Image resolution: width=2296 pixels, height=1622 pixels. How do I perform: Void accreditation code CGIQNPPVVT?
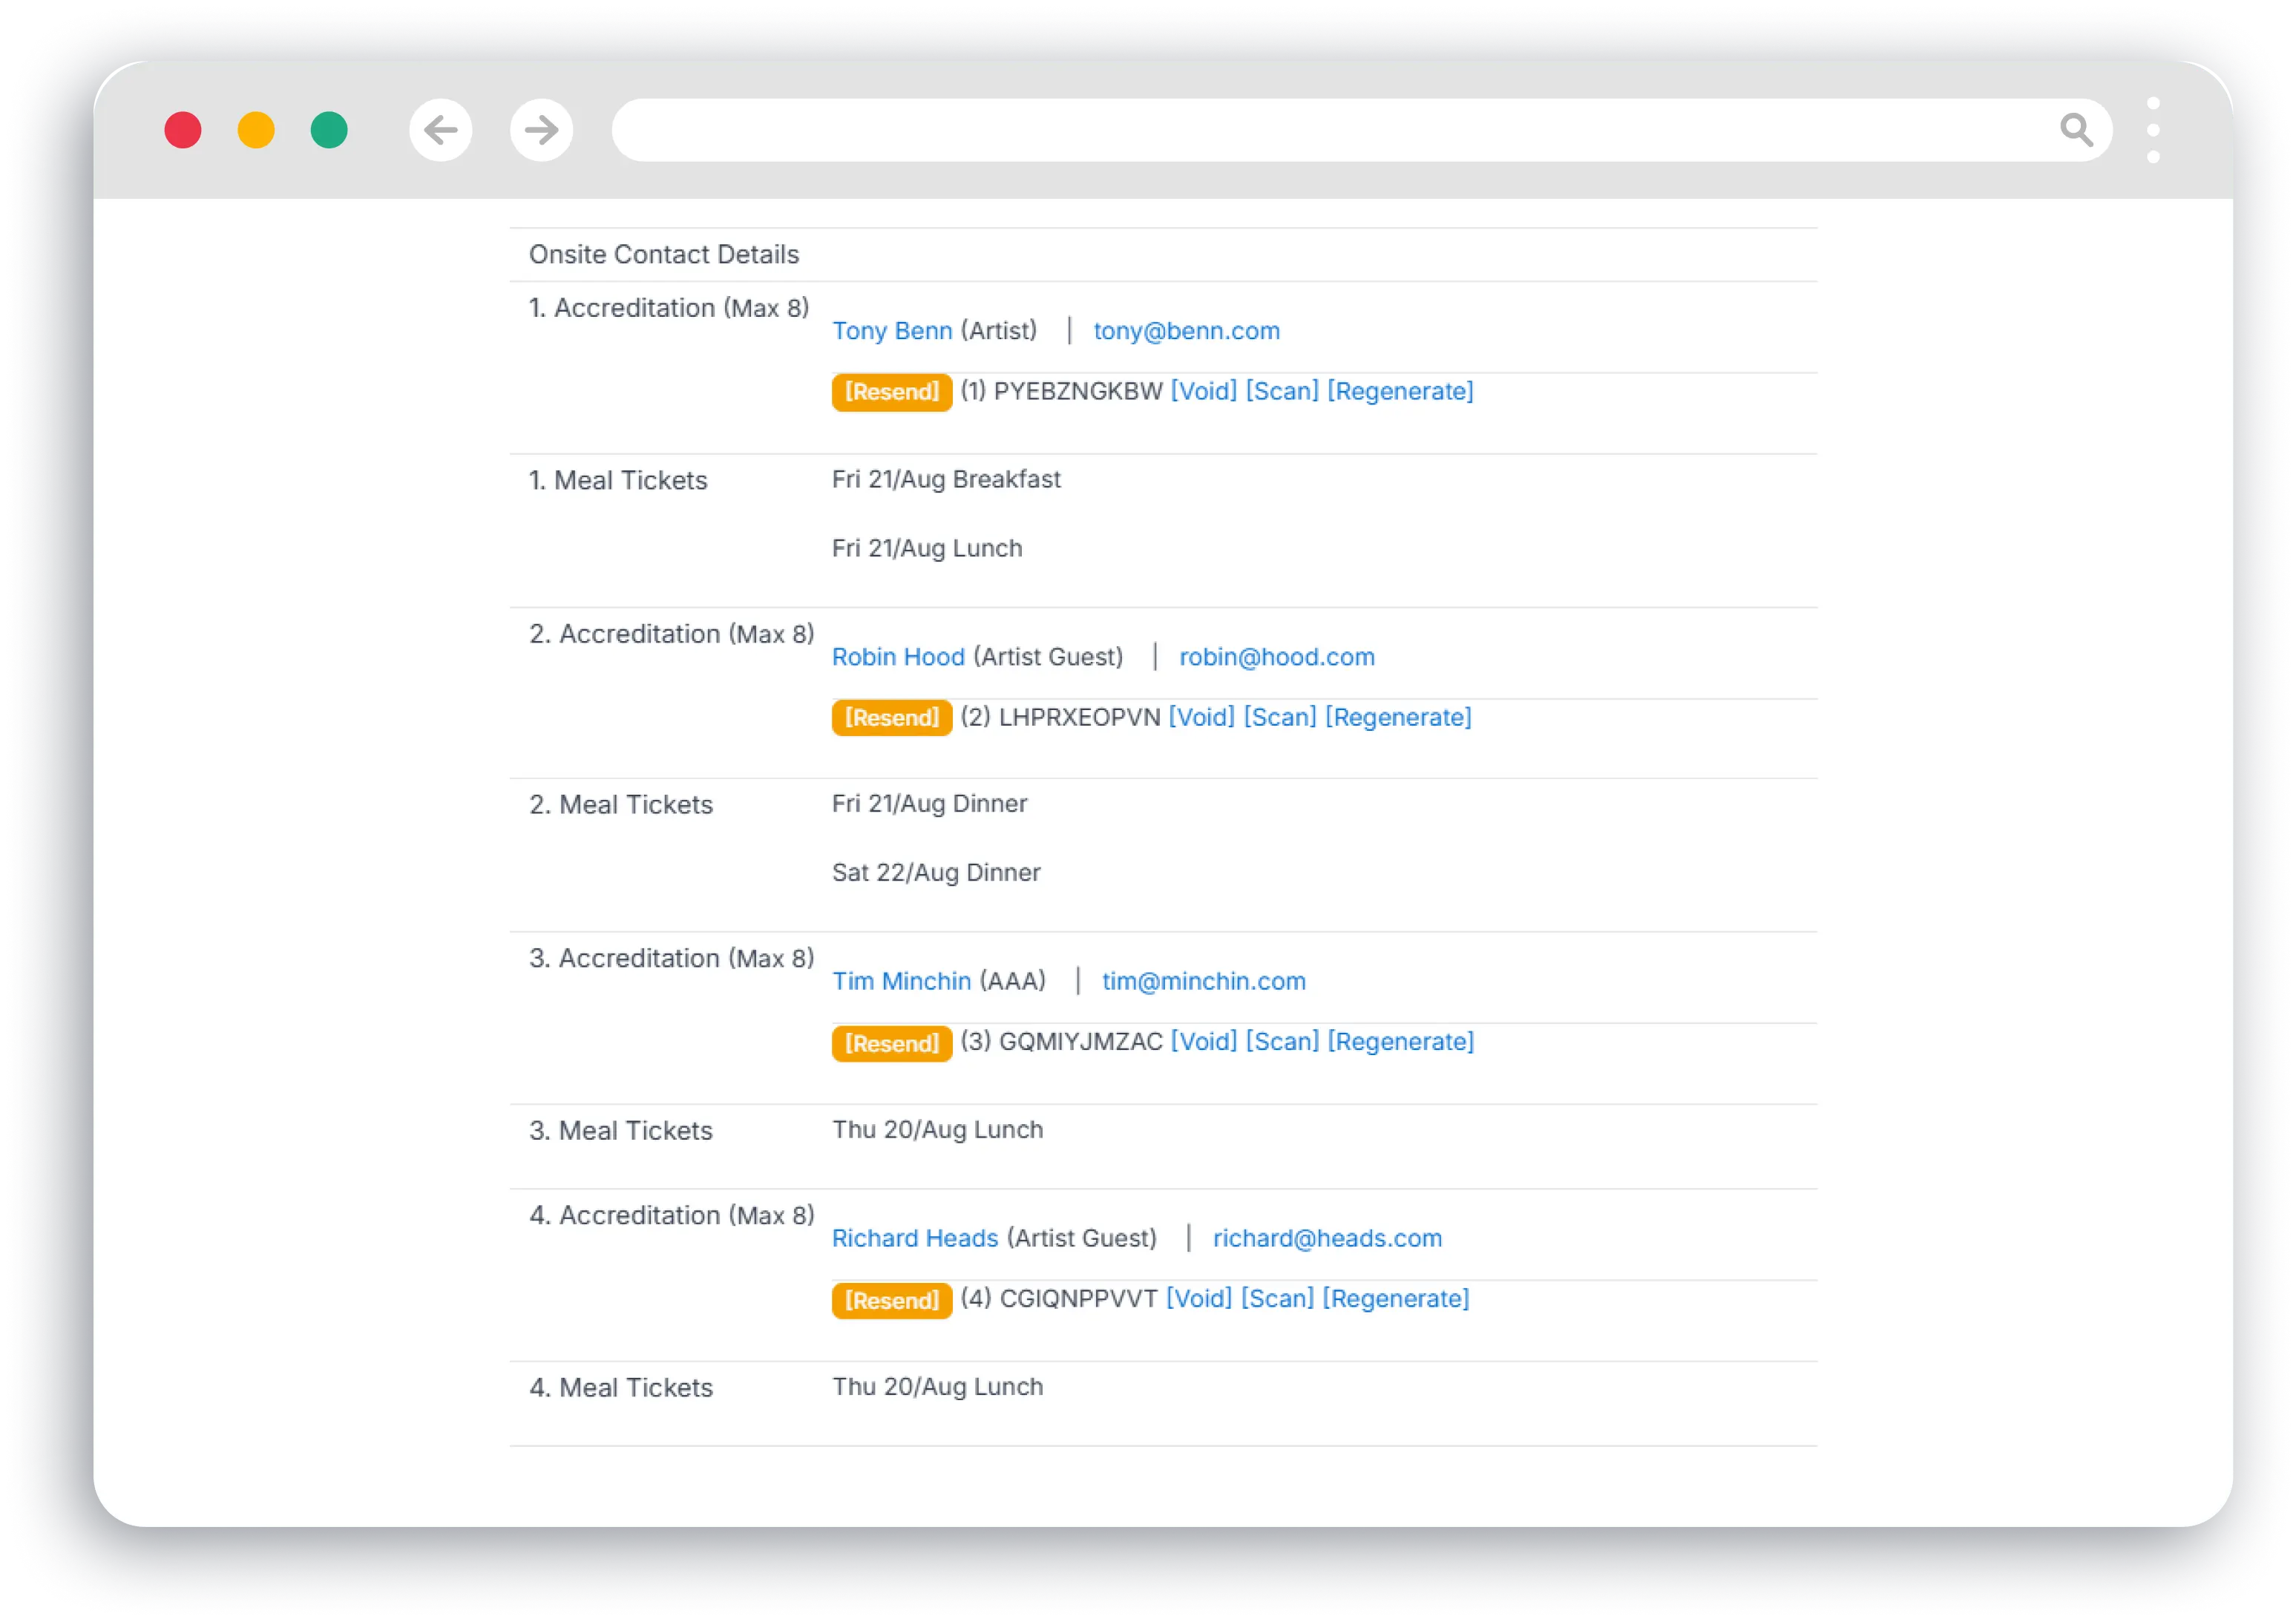(x=1198, y=1298)
